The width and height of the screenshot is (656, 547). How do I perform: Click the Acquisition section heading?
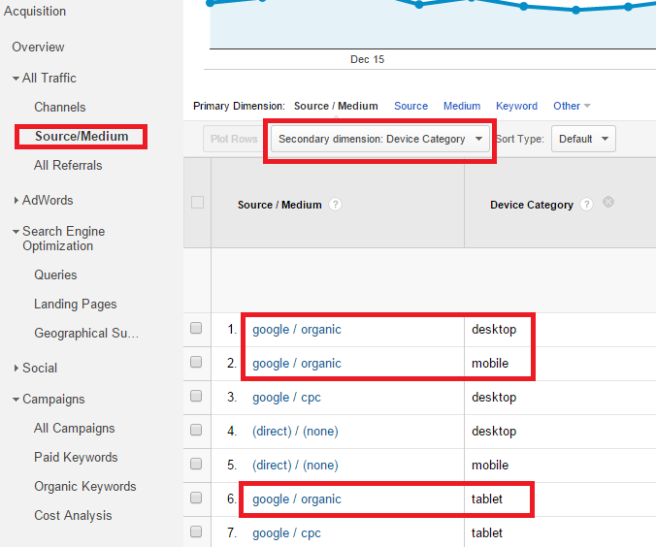click(35, 12)
